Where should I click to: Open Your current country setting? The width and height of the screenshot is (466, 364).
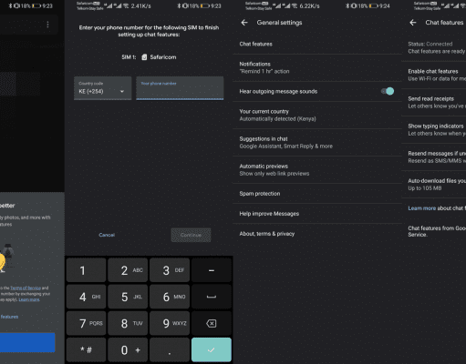pyautogui.click(x=317, y=116)
